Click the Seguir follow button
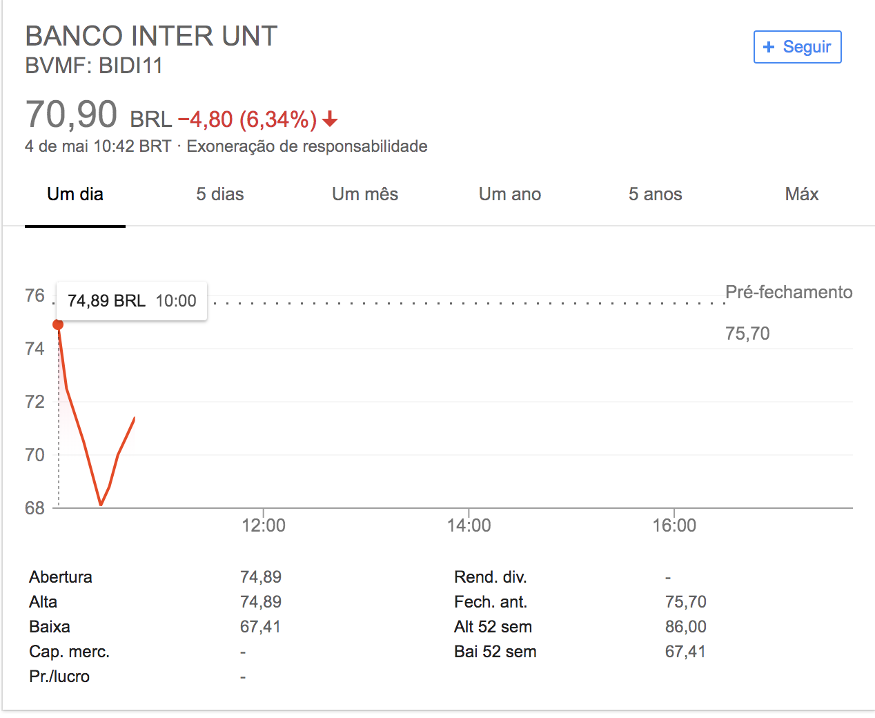 pos(797,47)
